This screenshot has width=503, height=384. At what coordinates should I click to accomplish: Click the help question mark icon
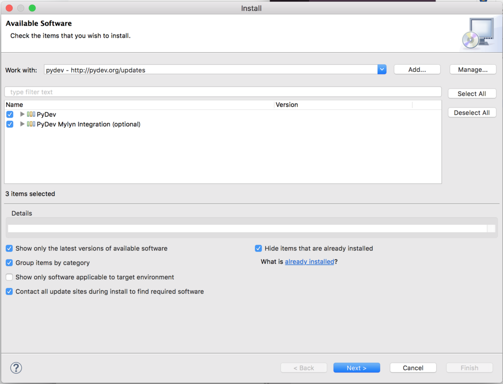click(16, 368)
